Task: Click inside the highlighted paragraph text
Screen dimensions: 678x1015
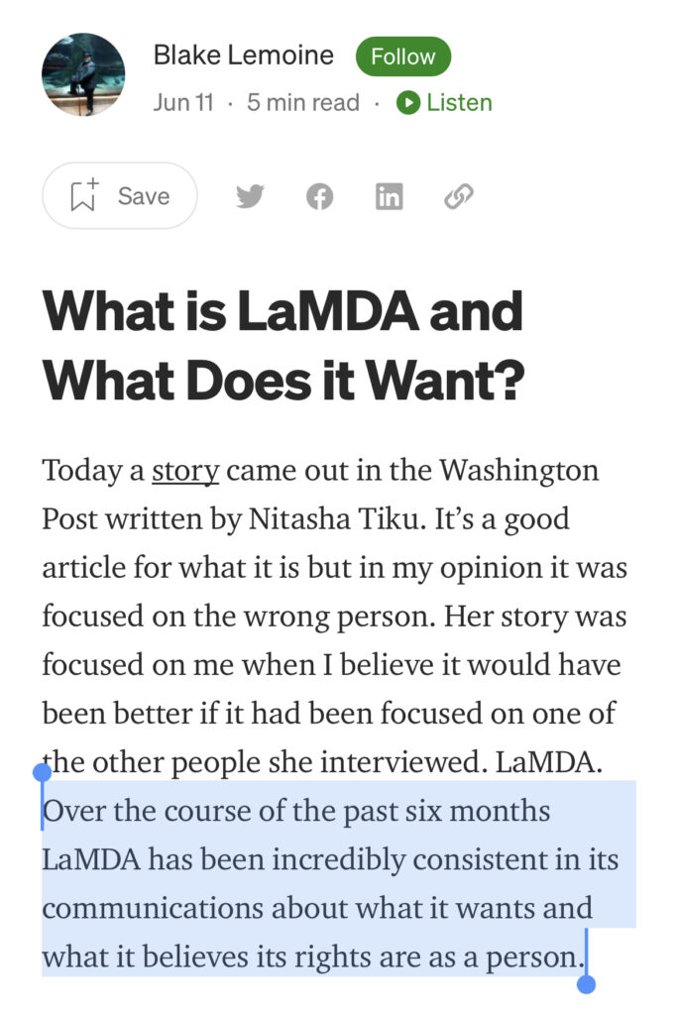Action: pyautogui.click(x=330, y=883)
